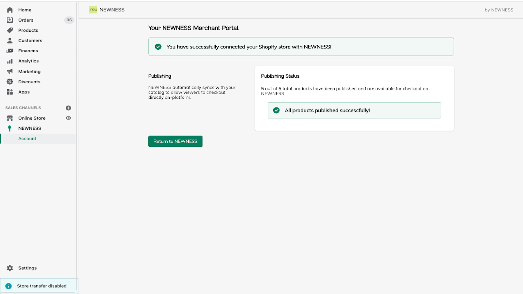Image resolution: width=523 pixels, height=294 pixels.
Task: Click the Orders count badge showing 35
Action: click(x=69, y=20)
